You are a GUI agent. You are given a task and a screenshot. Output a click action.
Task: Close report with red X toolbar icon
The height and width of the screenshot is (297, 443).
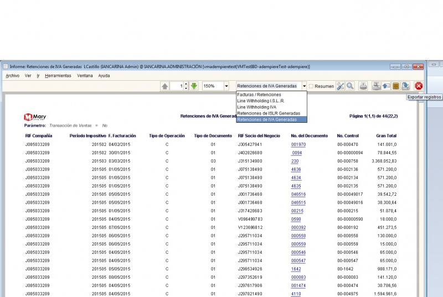click(x=419, y=86)
